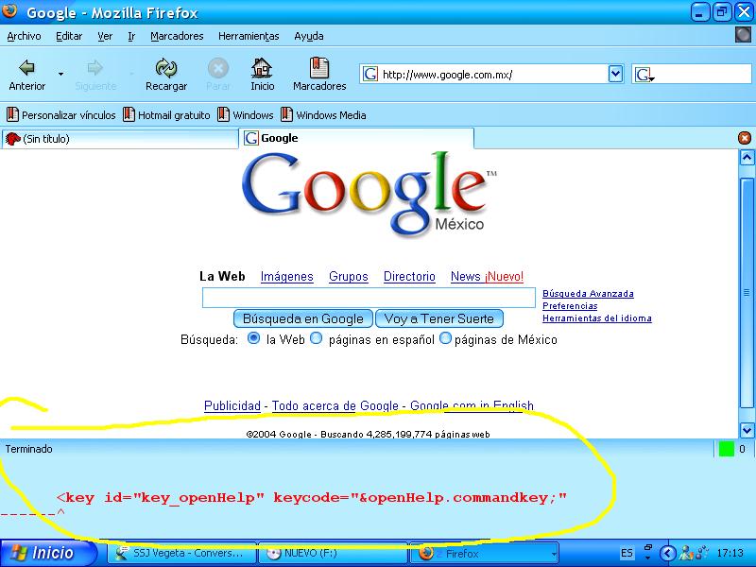
Task: Open the Ver menu
Action: coord(105,36)
